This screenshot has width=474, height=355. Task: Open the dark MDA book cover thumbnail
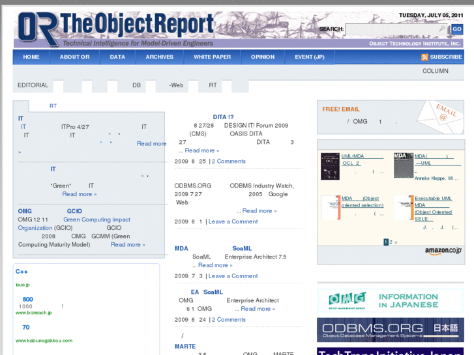pyautogui.click(x=404, y=165)
